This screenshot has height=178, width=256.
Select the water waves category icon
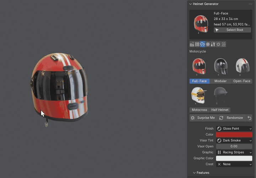[224, 44]
